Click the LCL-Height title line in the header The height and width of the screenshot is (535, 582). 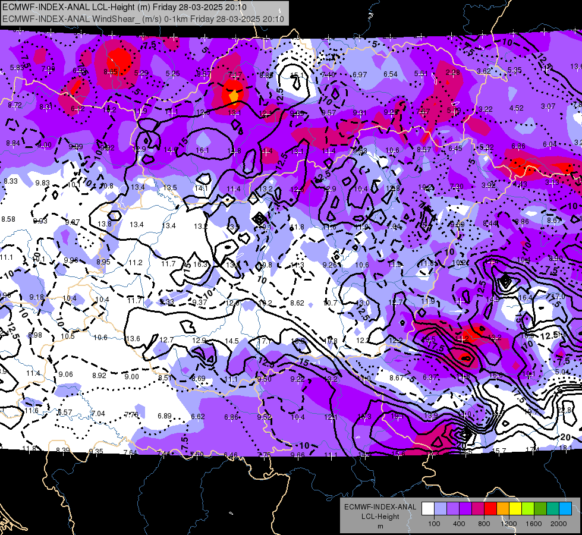point(124,7)
